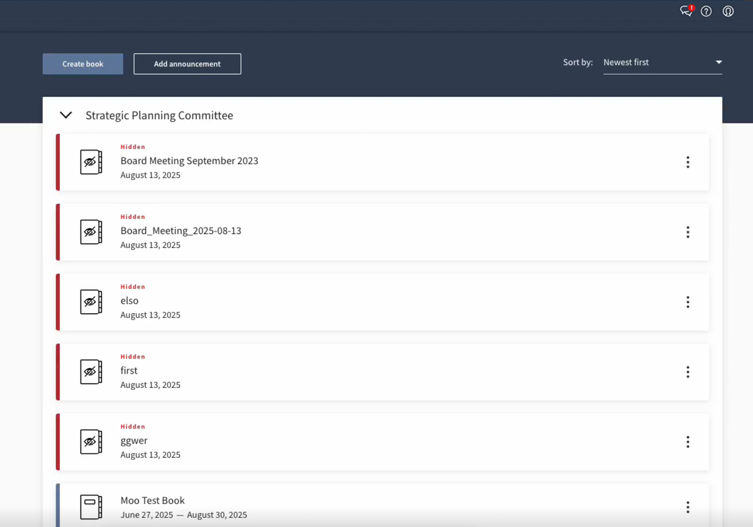Click hidden book icon for ggwer
The height and width of the screenshot is (527, 753).
(x=91, y=442)
